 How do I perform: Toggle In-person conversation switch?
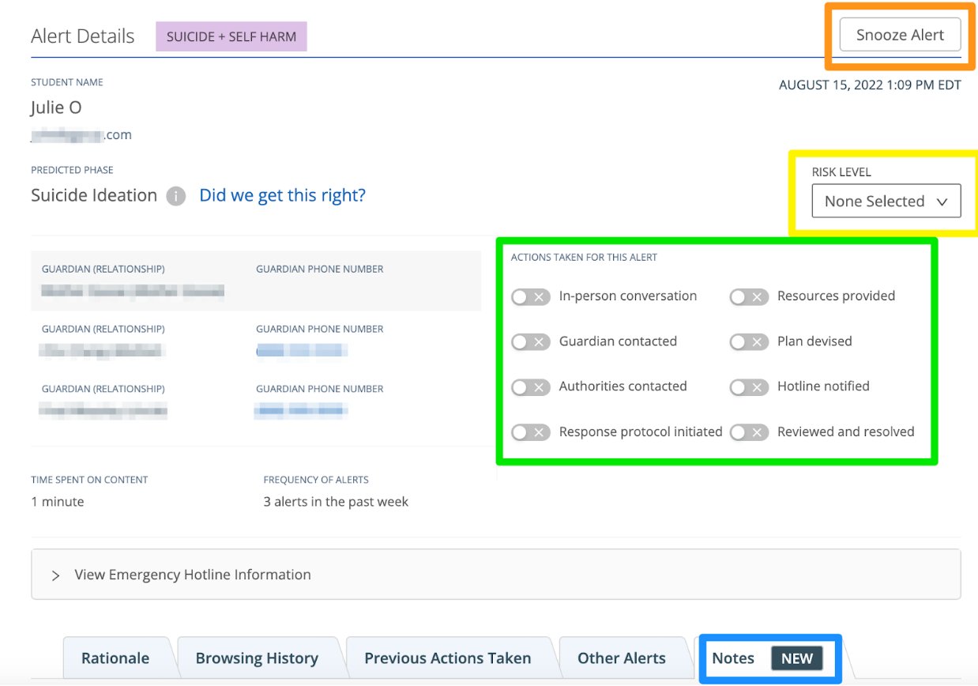531,297
